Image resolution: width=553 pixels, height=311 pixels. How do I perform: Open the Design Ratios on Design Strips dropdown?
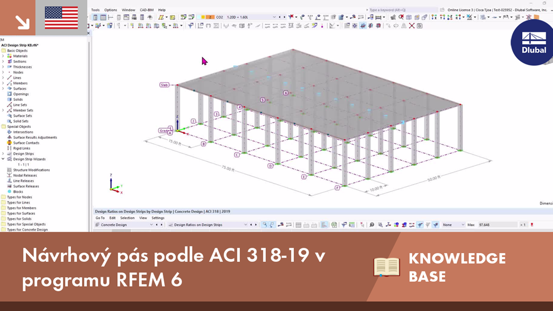pos(247,224)
